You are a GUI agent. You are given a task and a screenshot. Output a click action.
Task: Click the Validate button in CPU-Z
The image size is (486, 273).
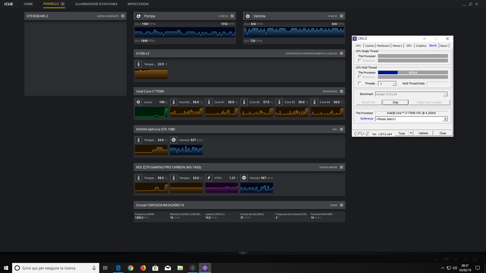click(423, 133)
